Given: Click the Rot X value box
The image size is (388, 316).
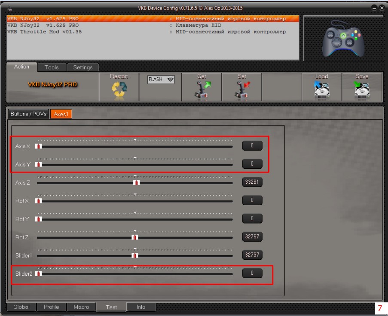Looking at the screenshot, I should [x=252, y=200].
